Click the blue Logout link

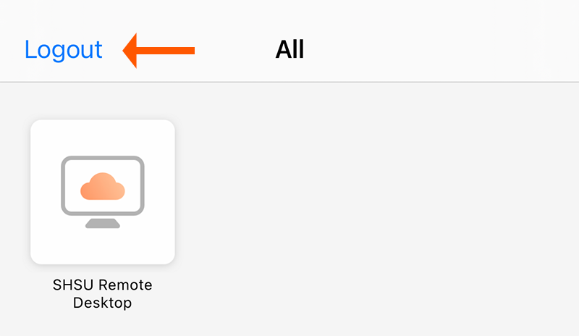point(63,49)
